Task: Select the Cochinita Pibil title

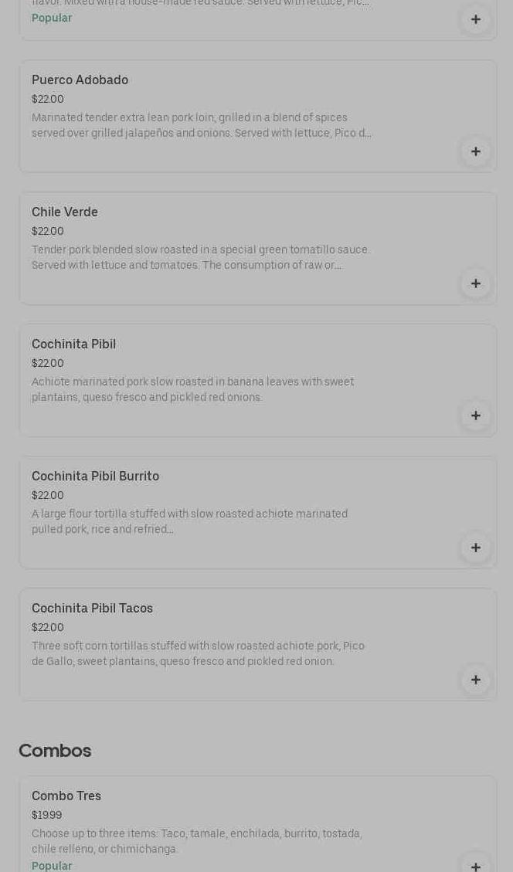Action: coord(73,344)
